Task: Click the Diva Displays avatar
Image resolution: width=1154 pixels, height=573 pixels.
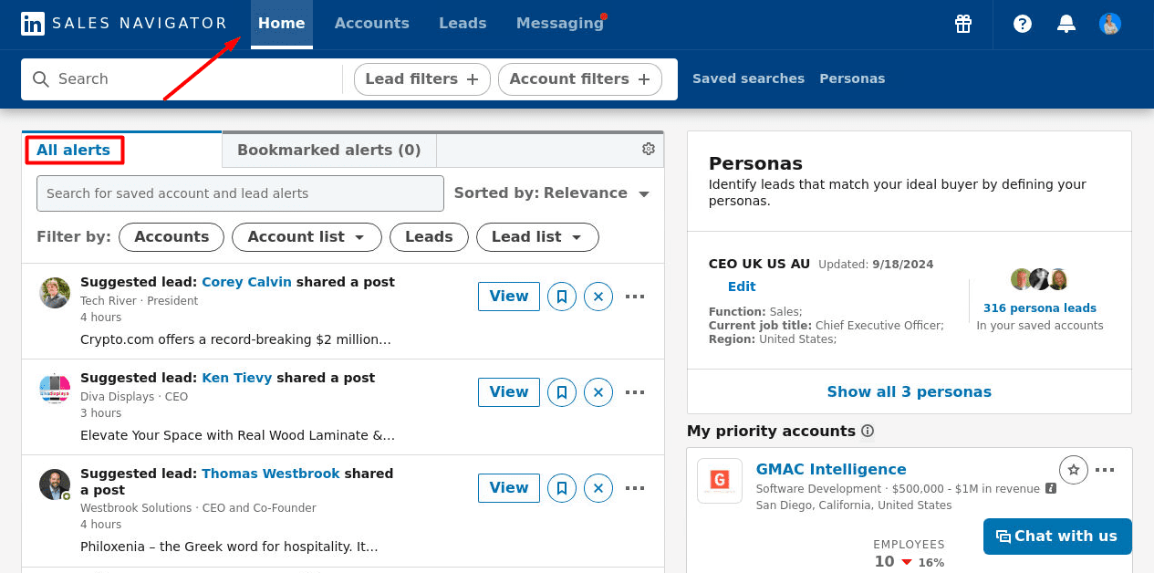Action: click(55, 389)
